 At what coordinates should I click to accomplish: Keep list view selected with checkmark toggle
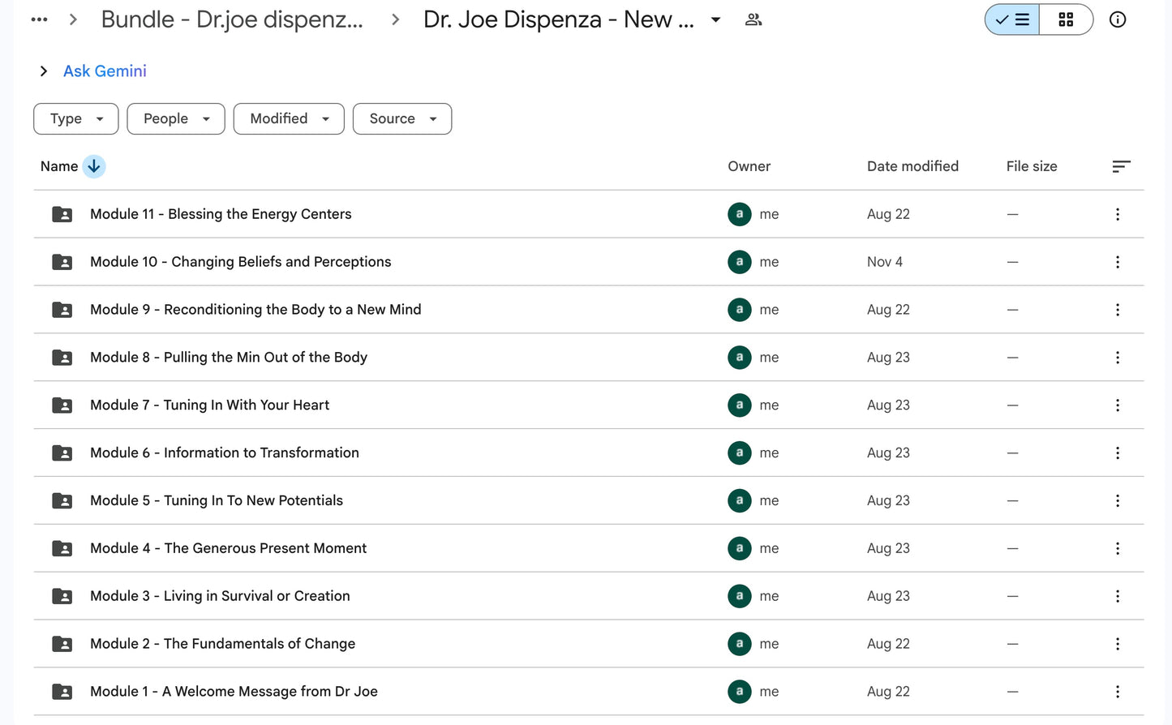tap(1011, 19)
